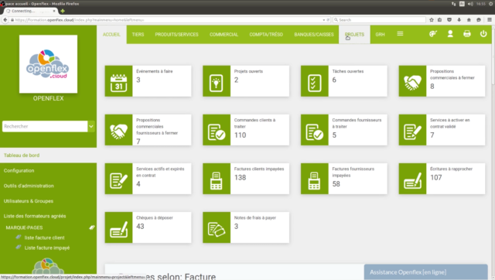Click the network indicator in system tray

pyautogui.click(x=454, y=4)
